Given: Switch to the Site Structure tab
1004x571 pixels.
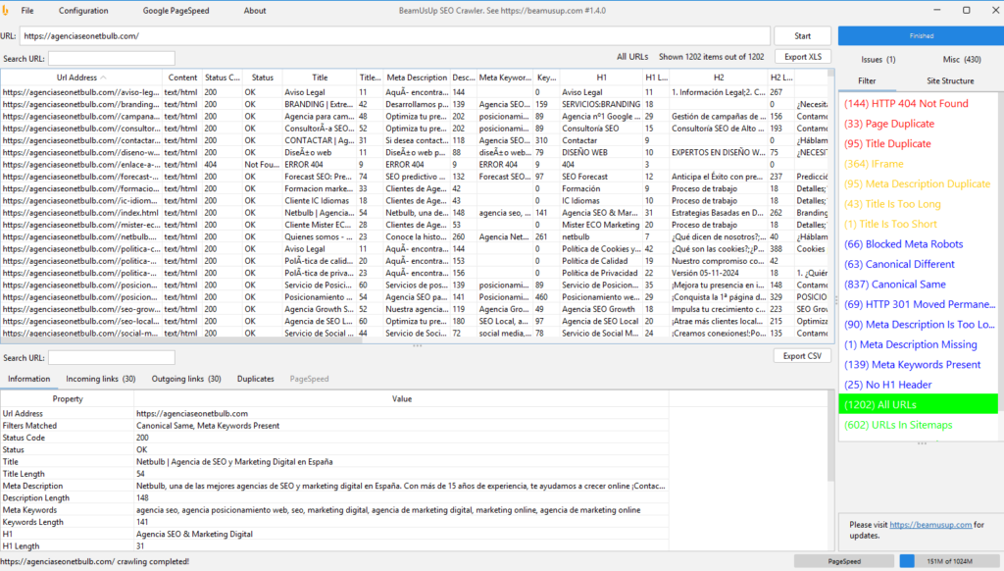Looking at the screenshot, I should 951,80.
